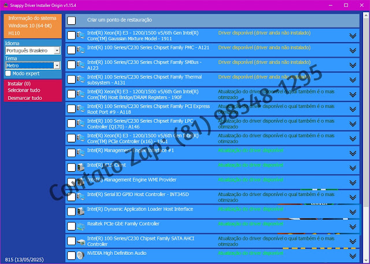
Task: Click device icon for Gaussian Mixture Model driver
Action: [x=81, y=35]
